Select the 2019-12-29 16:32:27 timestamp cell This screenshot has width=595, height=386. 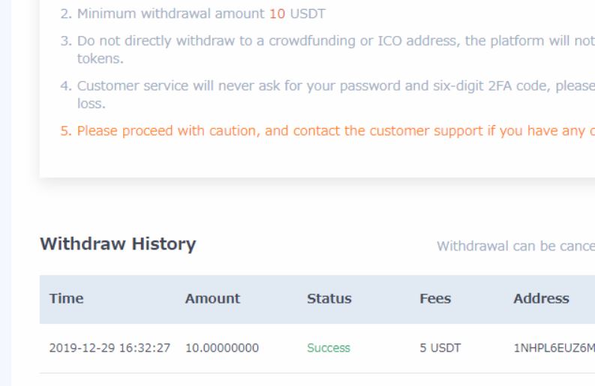[110, 348]
